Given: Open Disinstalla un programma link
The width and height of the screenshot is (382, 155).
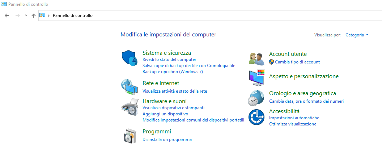Looking at the screenshot, I should point(167,139).
